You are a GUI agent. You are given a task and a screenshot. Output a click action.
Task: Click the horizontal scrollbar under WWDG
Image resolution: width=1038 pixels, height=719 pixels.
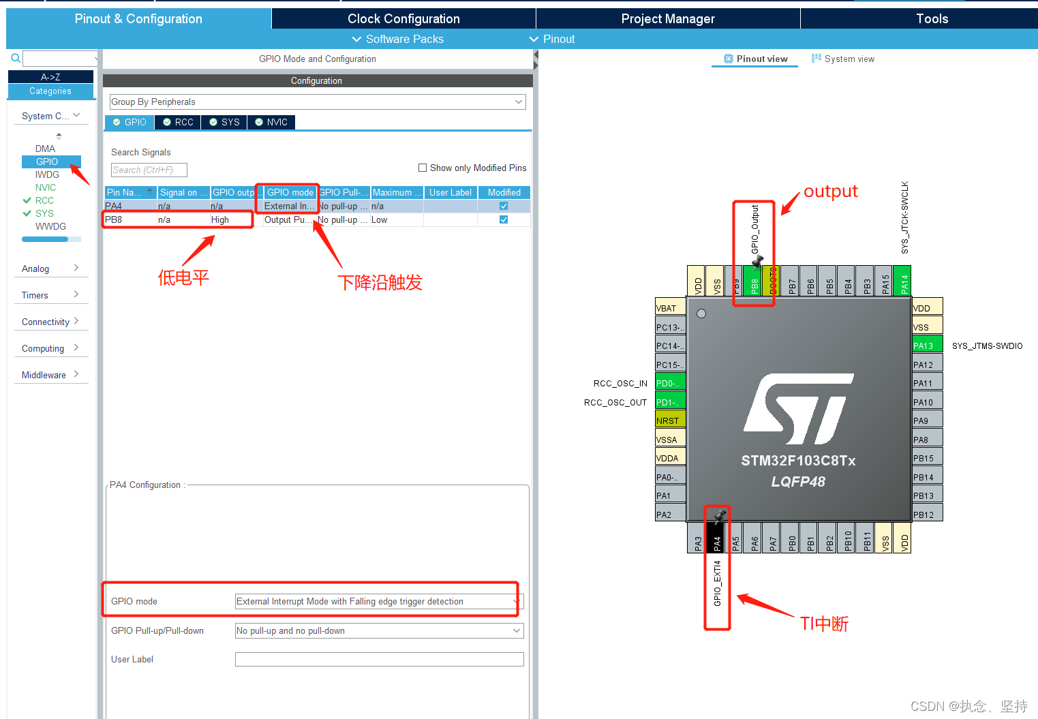pyautogui.click(x=51, y=239)
